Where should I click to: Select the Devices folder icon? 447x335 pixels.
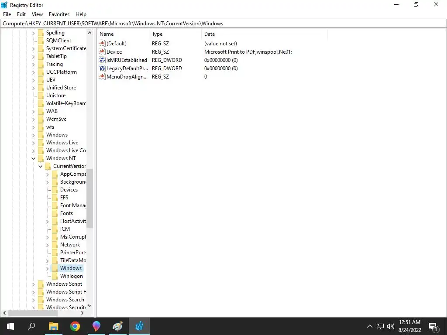(55, 190)
